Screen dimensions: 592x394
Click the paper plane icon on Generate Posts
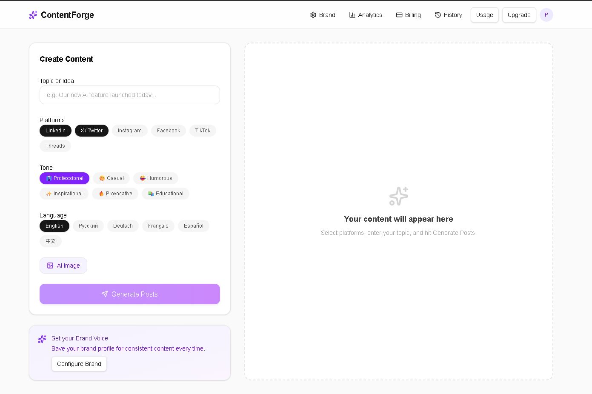pyautogui.click(x=105, y=294)
